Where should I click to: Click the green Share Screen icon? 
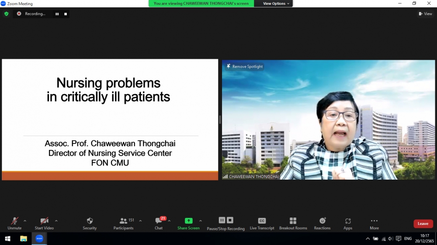(188, 221)
